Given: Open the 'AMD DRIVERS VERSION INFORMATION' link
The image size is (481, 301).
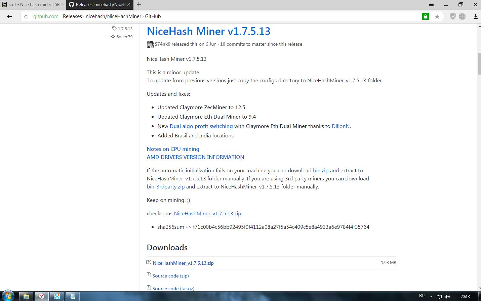Looking at the screenshot, I should click(x=195, y=157).
